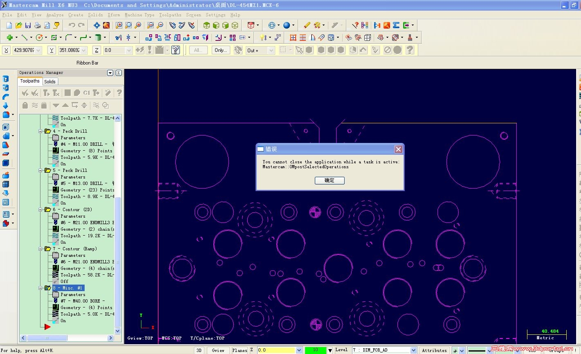Click the Gview status bar button
Screen dimensions: 581x354
point(218,350)
